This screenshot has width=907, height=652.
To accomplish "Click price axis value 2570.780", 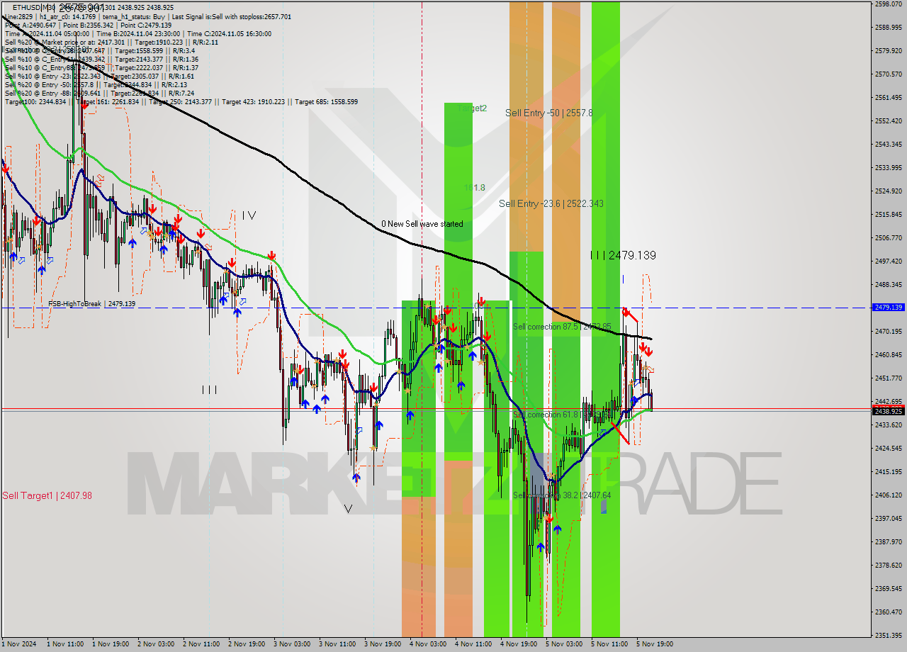I will [x=889, y=74].
